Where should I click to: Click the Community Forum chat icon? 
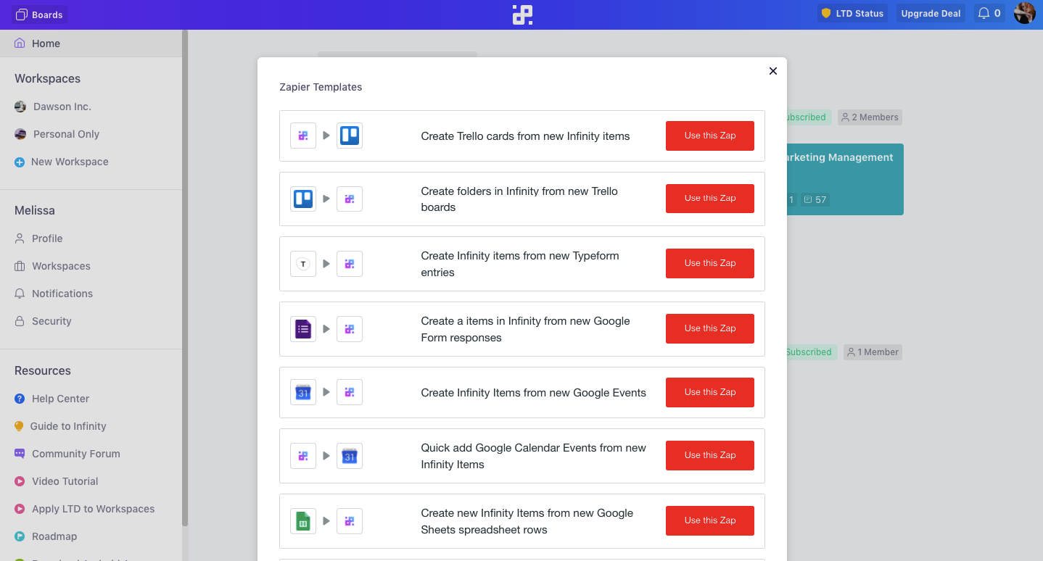[x=20, y=454]
